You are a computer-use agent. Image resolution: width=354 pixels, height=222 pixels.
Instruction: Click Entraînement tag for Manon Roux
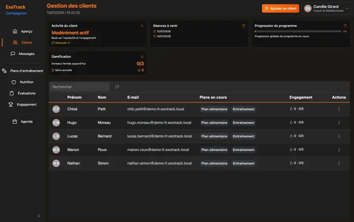[x=243, y=150]
